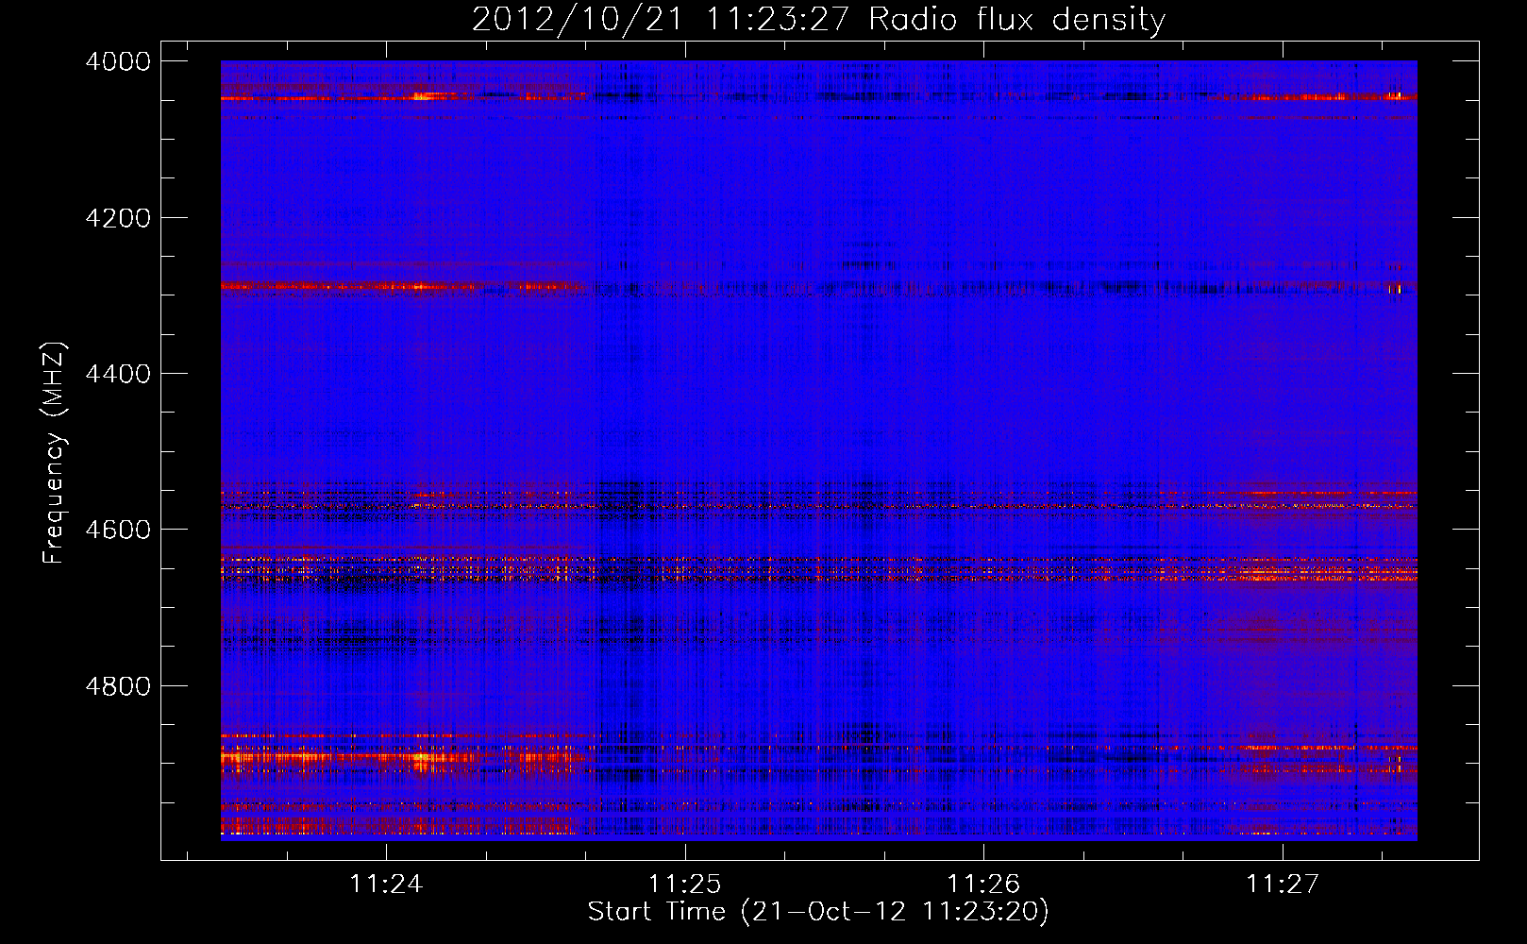1527x944 pixels.
Task: Click the 11:26 time axis label
Action: (983, 885)
